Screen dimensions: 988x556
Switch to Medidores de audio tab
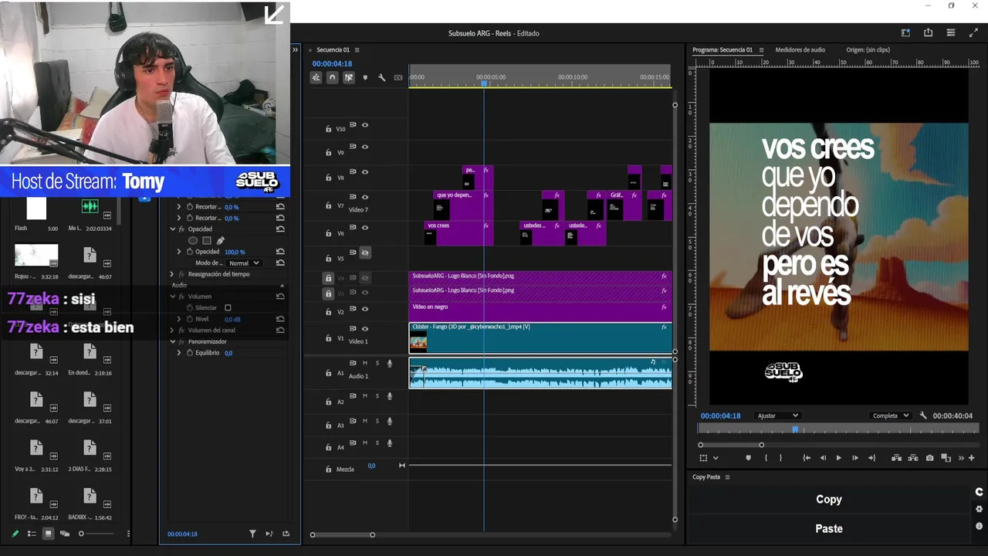pos(800,49)
